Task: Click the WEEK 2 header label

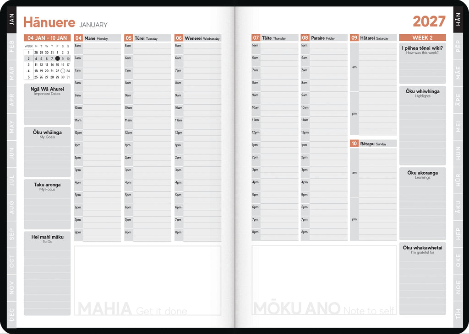Action: 422,37
